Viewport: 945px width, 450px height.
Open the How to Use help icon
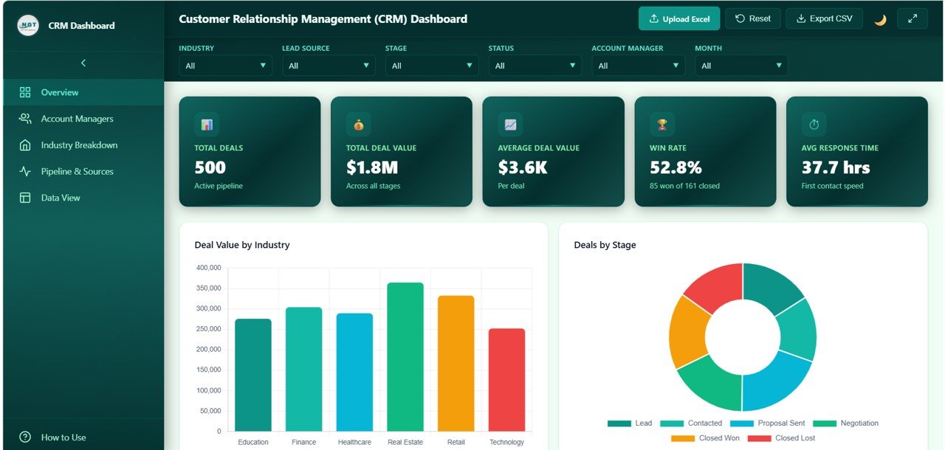pos(24,437)
